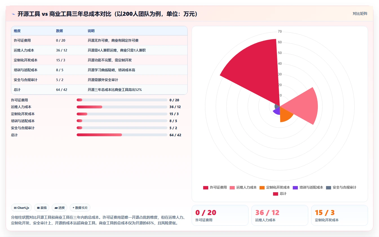379x237 pixels.
Task: Click the title 开源工具 vs 商业工具三年总成本对比
Action: point(108,14)
